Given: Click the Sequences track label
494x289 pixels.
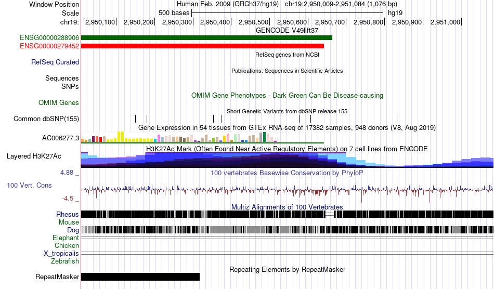Looking at the screenshot, I should click(62, 78).
